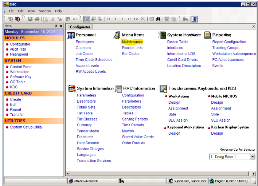
Task: Click the Save icon in the toolbar
Action: point(30,19)
